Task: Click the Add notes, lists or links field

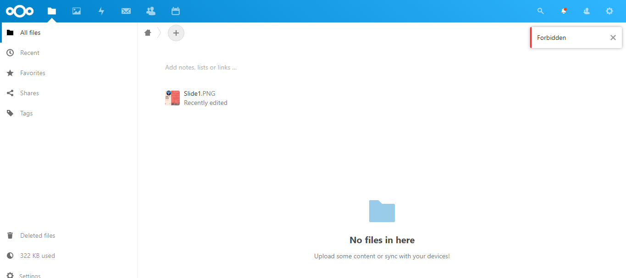Action: click(201, 68)
